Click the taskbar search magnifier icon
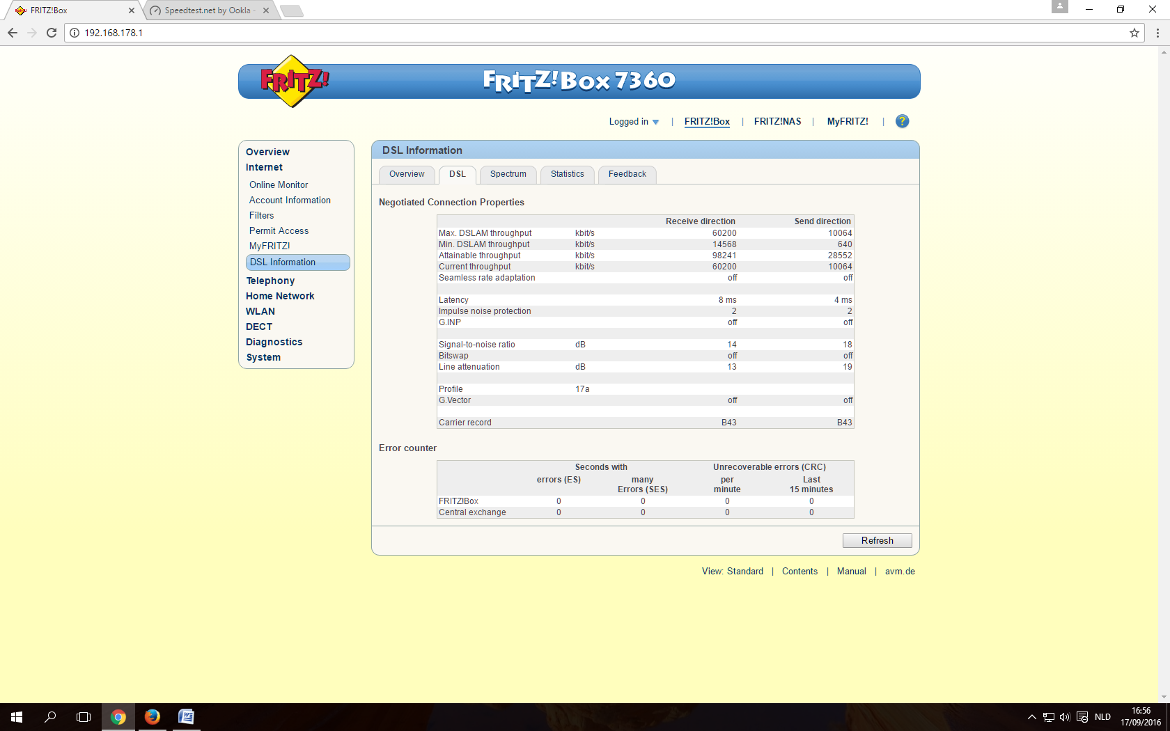The width and height of the screenshot is (1170, 731). click(x=50, y=716)
